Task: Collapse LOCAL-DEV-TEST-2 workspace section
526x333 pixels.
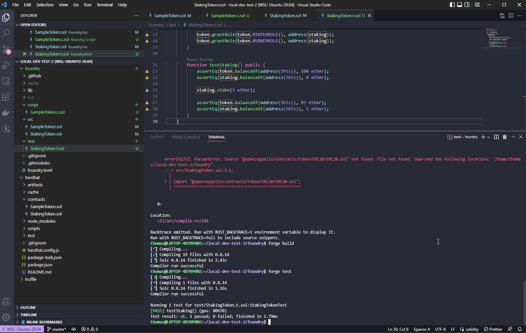Action: 79,61
